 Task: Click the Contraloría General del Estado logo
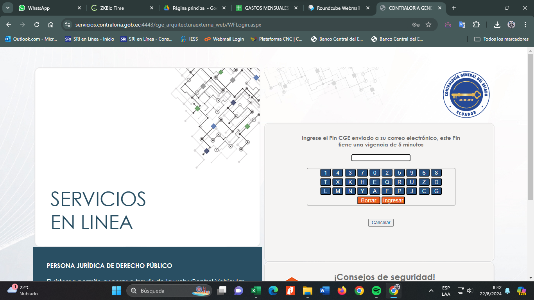point(466,94)
